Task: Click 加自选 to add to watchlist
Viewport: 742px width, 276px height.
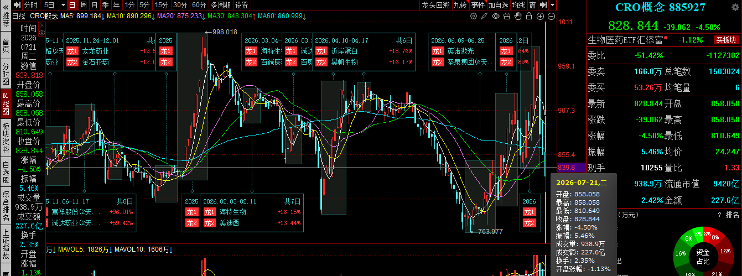Action: click(x=498, y=5)
